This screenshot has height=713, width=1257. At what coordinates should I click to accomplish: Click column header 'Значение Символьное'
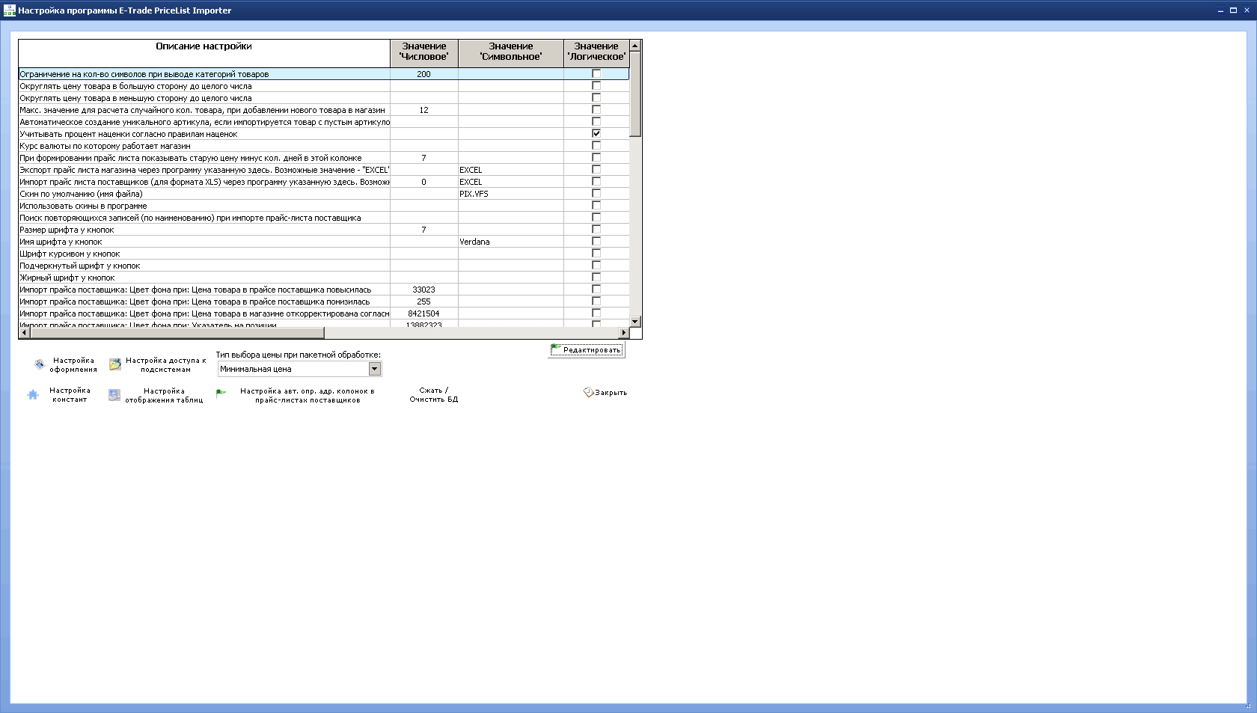click(x=511, y=54)
